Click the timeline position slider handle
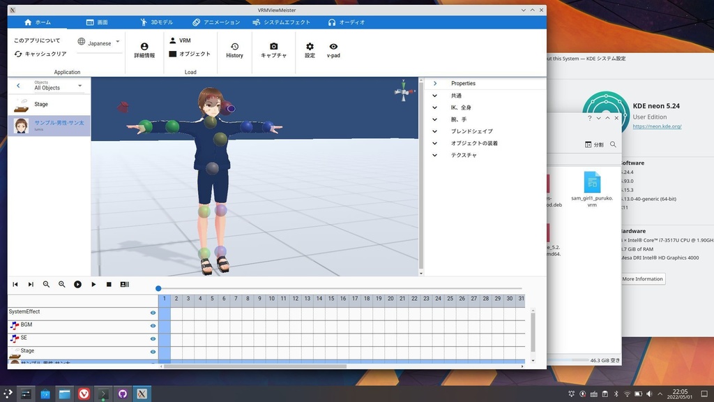The height and width of the screenshot is (402, 714). point(158,288)
